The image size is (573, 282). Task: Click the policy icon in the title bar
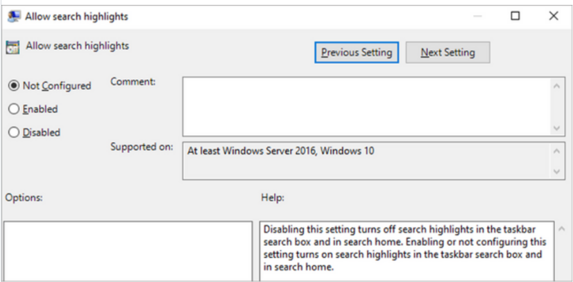(x=14, y=17)
